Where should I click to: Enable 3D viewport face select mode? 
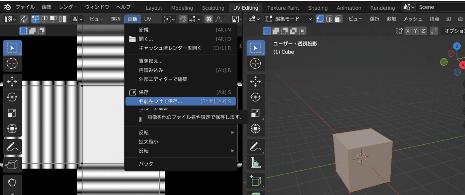point(338,19)
